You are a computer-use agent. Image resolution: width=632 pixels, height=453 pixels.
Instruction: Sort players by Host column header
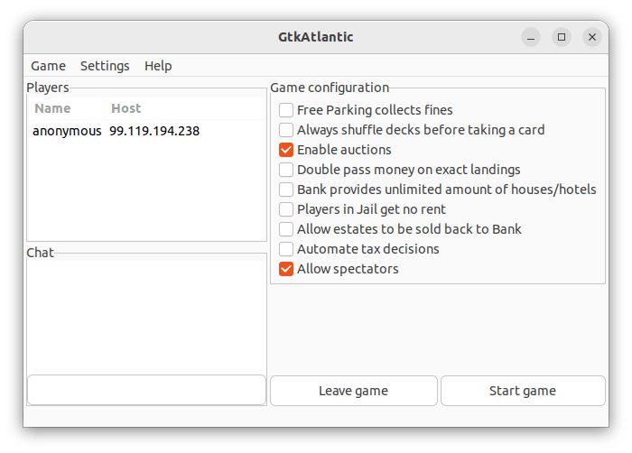click(x=185, y=108)
